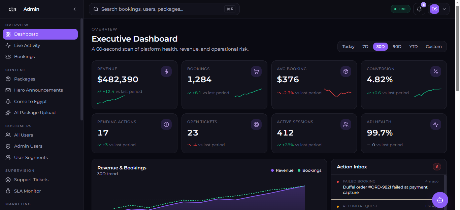
Task: Click the sidebar vertical scrollbar
Action: tap(81, 69)
